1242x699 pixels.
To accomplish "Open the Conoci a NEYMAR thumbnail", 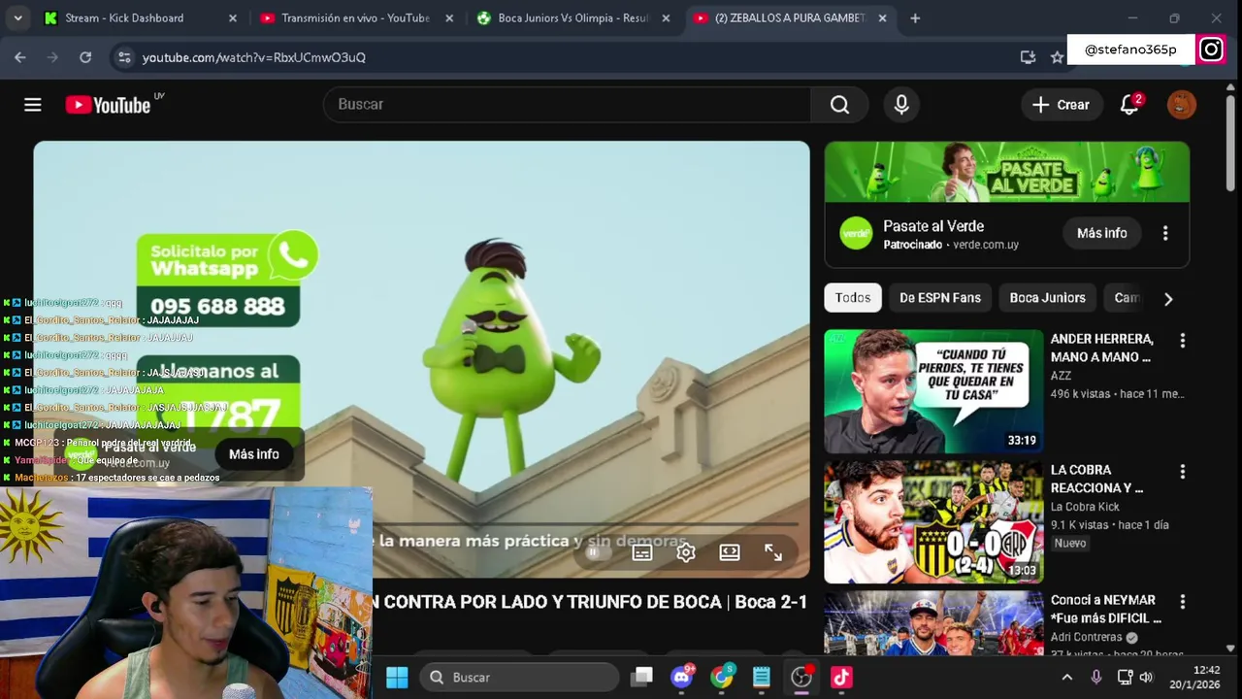I will click(x=933, y=621).
